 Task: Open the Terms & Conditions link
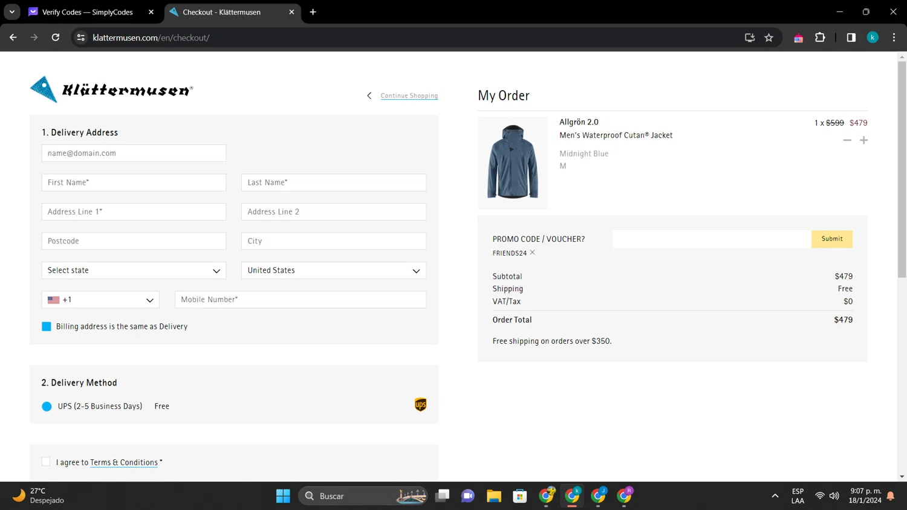[x=124, y=462]
